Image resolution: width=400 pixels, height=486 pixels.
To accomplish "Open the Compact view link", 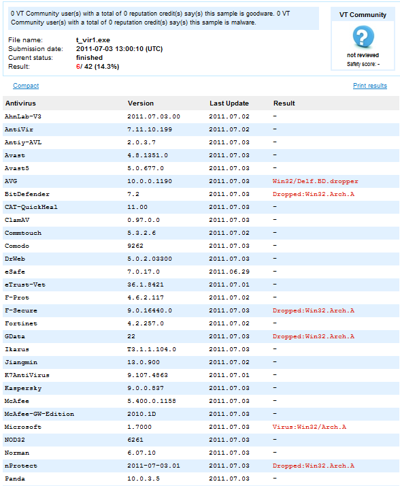I will pyautogui.click(x=26, y=86).
